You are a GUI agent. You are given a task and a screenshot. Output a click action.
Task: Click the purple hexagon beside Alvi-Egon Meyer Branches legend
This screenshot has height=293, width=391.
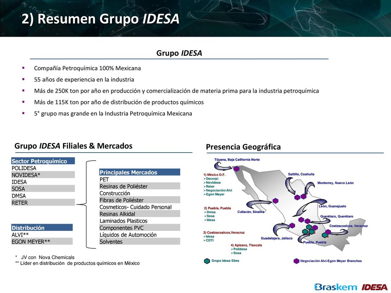tap(296, 261)
